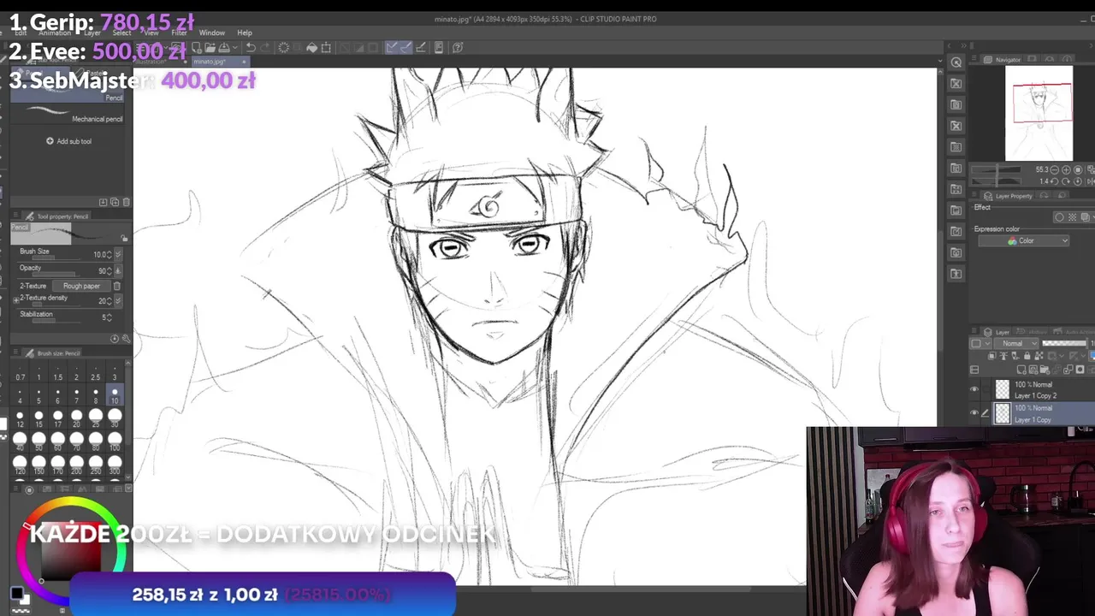
Task: Open the Filter menu
Action: point(179,33)
